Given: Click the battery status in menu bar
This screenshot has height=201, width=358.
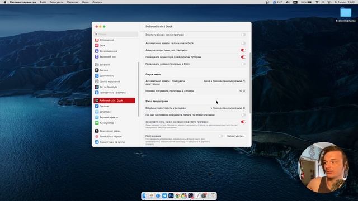Looking at the screenshot, I should tap(306, 2).
